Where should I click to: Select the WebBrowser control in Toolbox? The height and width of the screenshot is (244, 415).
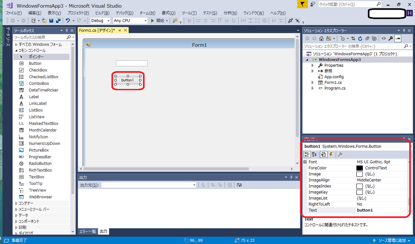point(41,197)
